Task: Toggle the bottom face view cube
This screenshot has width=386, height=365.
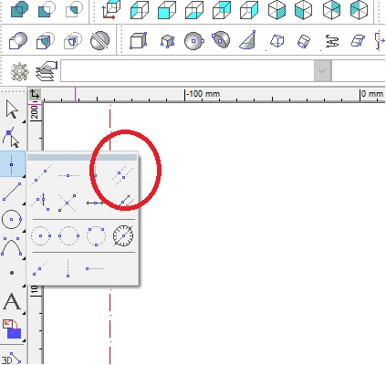Action: coord(194,11)
